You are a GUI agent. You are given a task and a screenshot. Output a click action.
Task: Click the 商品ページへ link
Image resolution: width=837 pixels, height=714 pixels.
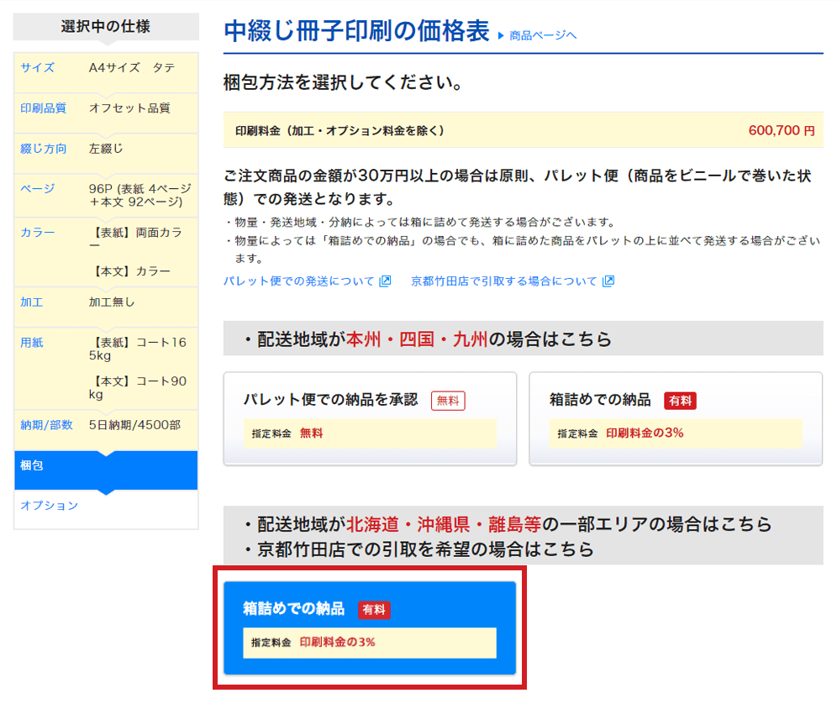click(543, 35)
